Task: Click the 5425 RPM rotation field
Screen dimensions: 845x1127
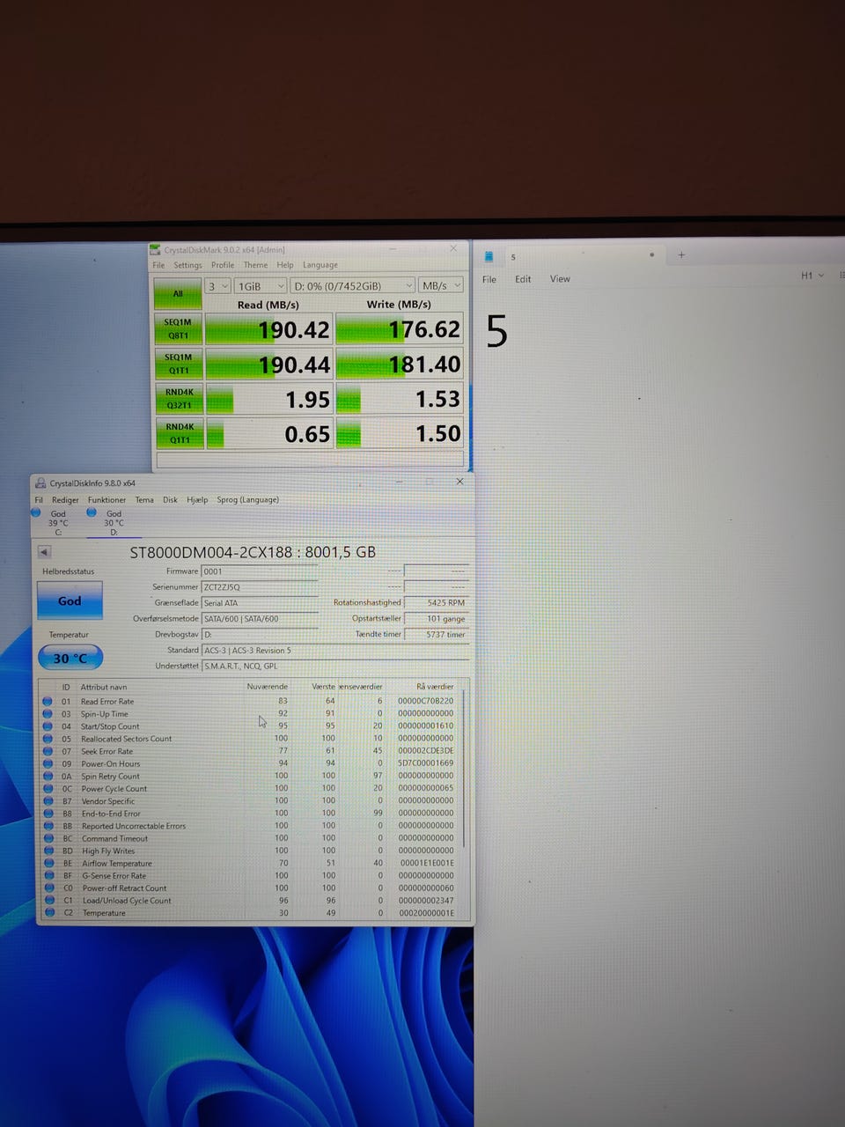Action: point(436,603)
